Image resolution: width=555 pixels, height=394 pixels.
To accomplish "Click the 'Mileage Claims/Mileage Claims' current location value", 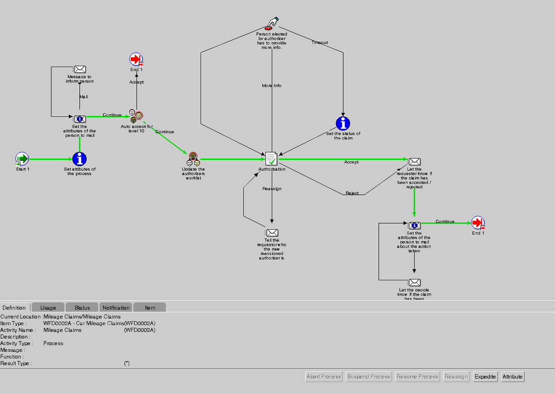I will [x=82, y=317].
